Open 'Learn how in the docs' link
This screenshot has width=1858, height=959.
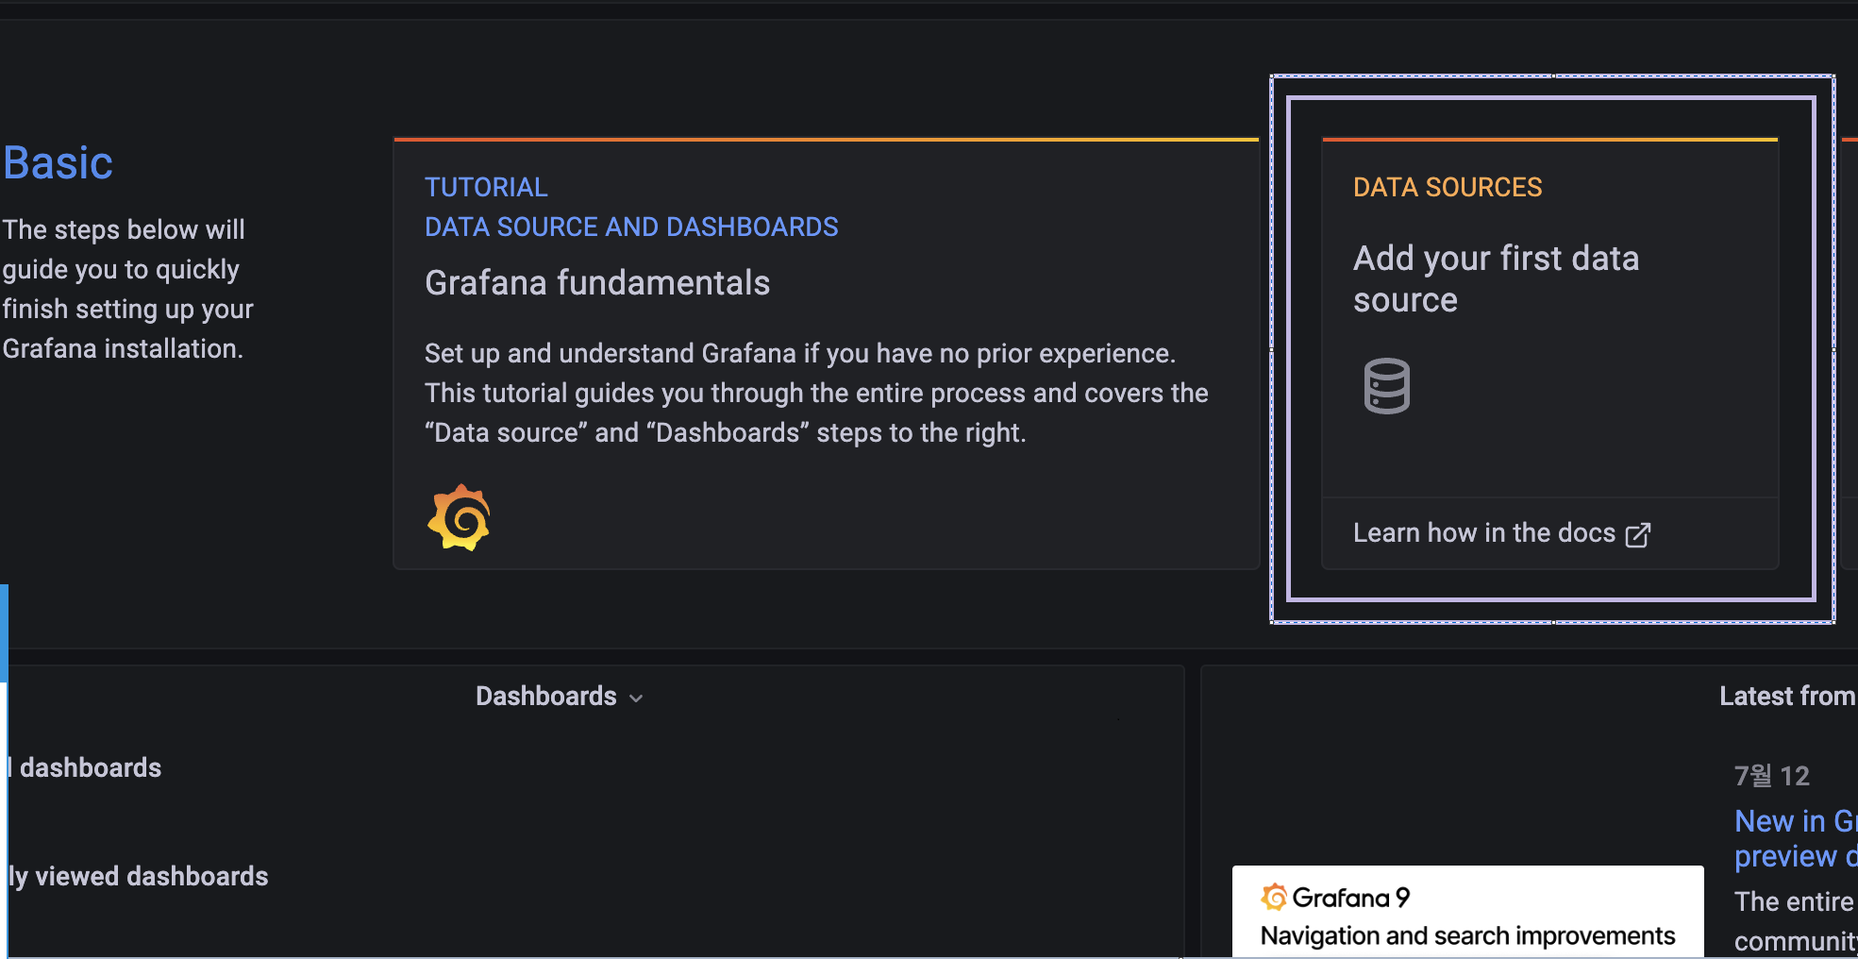point(1501,533)
